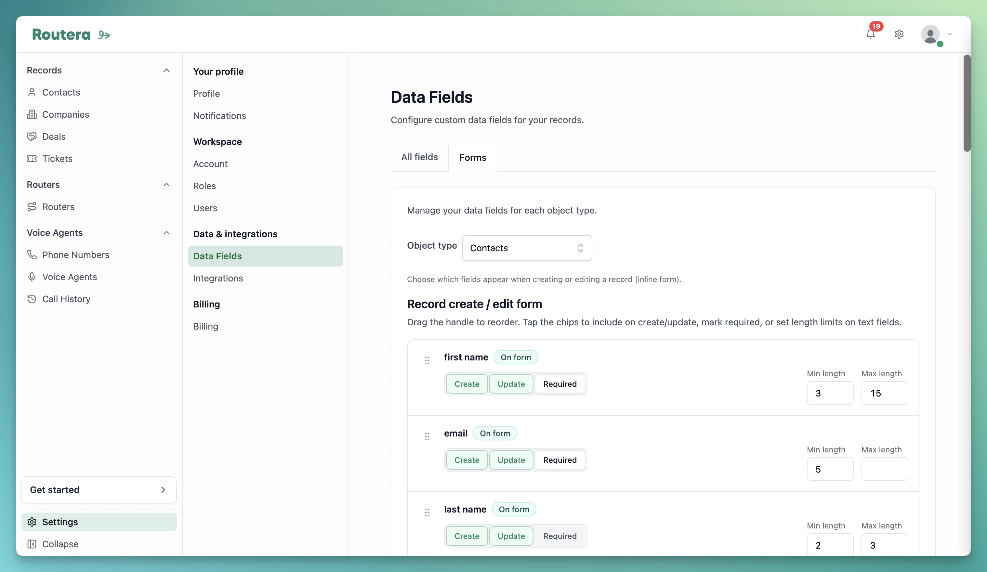Grab the last name drag handle
Viewport: 987px width, 572px height.
427,512
